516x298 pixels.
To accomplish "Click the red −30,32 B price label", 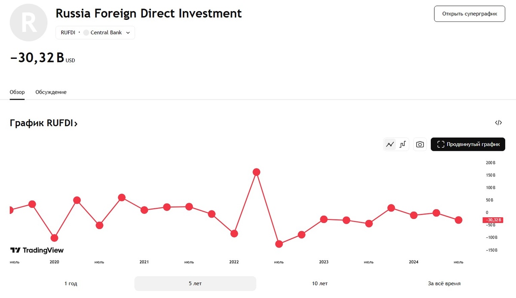I will click(492, 220).
